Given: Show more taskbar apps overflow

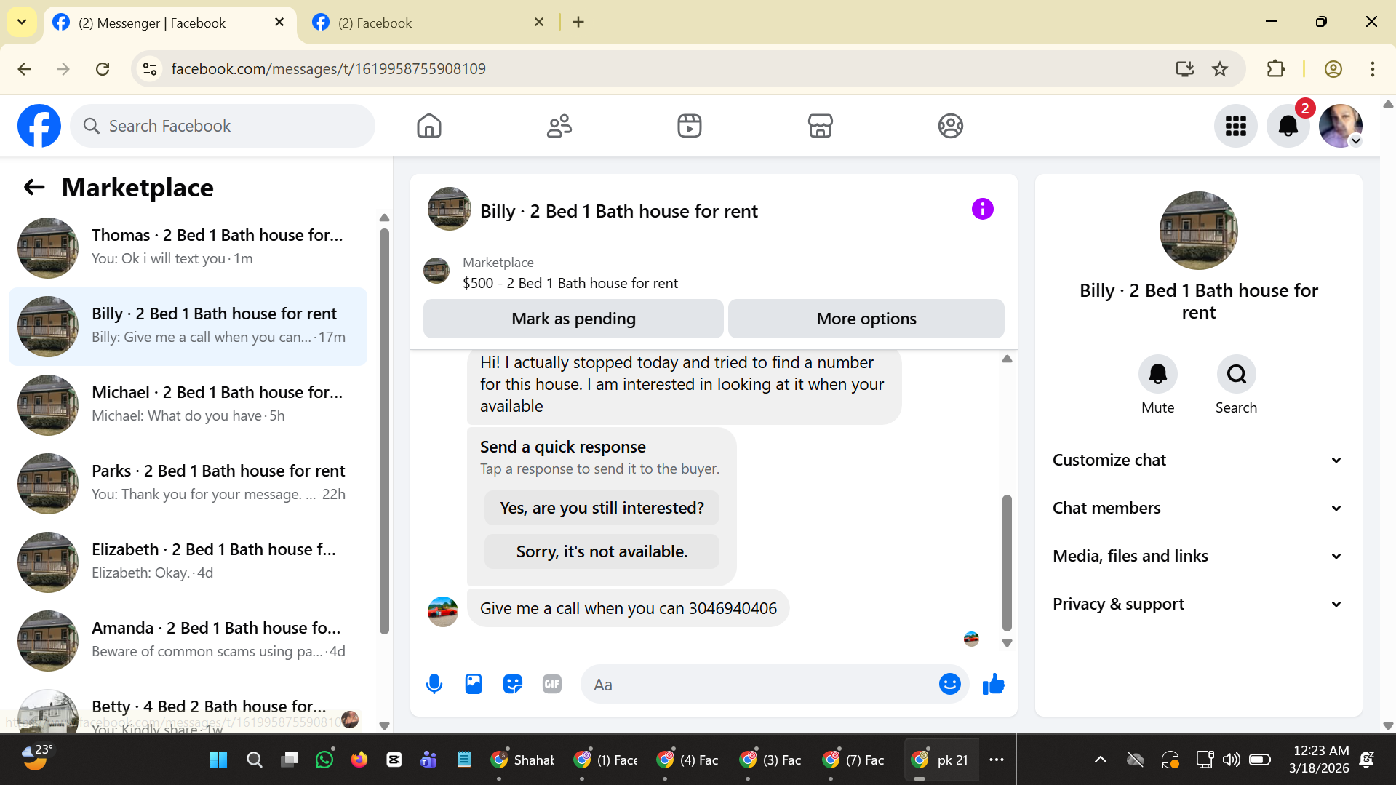Looking at the screenshot, I should 997,760.
